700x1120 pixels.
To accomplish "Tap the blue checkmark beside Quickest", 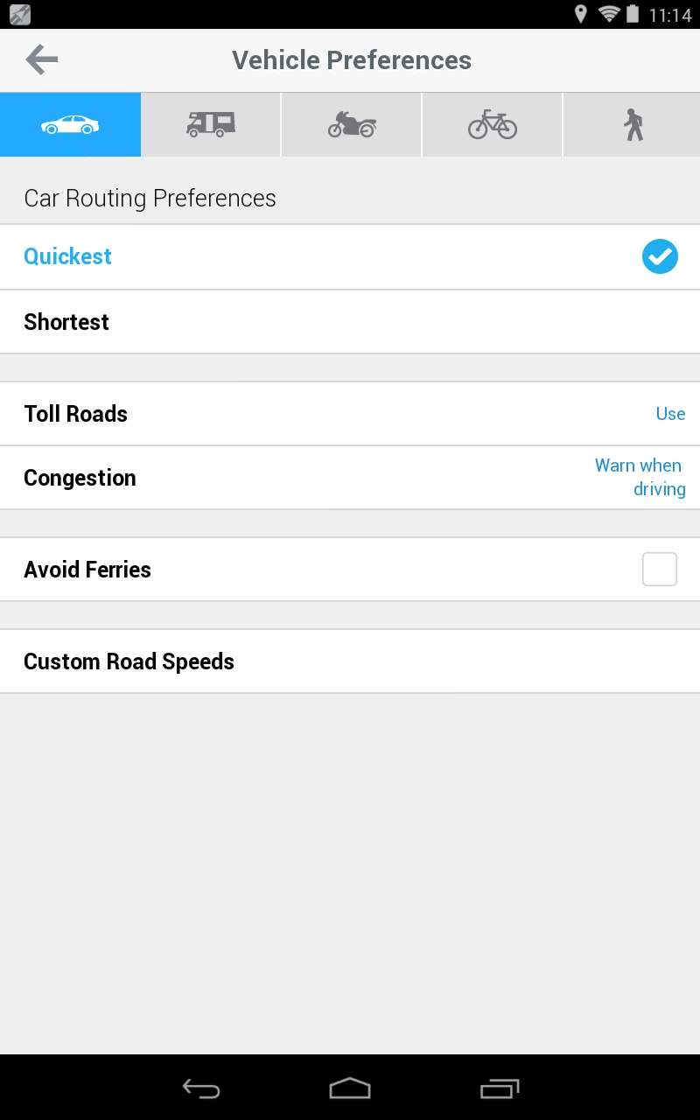I will (x=660, y=256).
